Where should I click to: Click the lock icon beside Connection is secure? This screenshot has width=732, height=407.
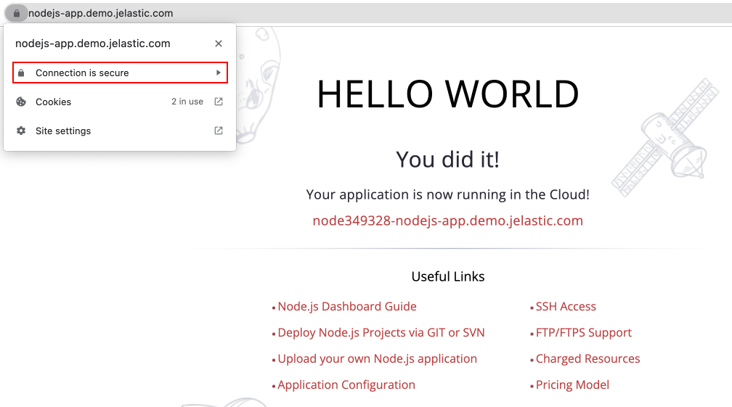(21, 73)
